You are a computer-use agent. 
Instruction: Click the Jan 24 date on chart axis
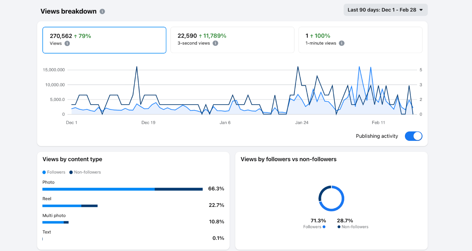[302, 123]
